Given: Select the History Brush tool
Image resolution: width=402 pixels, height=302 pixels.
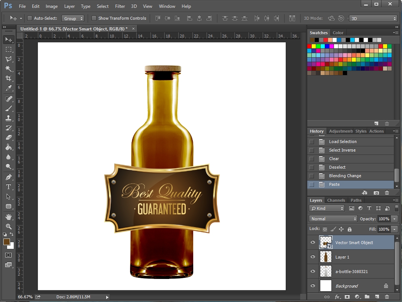Looking at the screenshot, I should (x=9, y=128).
